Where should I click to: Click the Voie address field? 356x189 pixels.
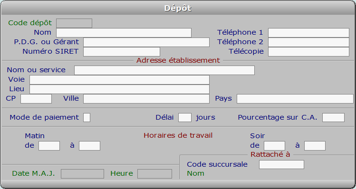point(119,80)
